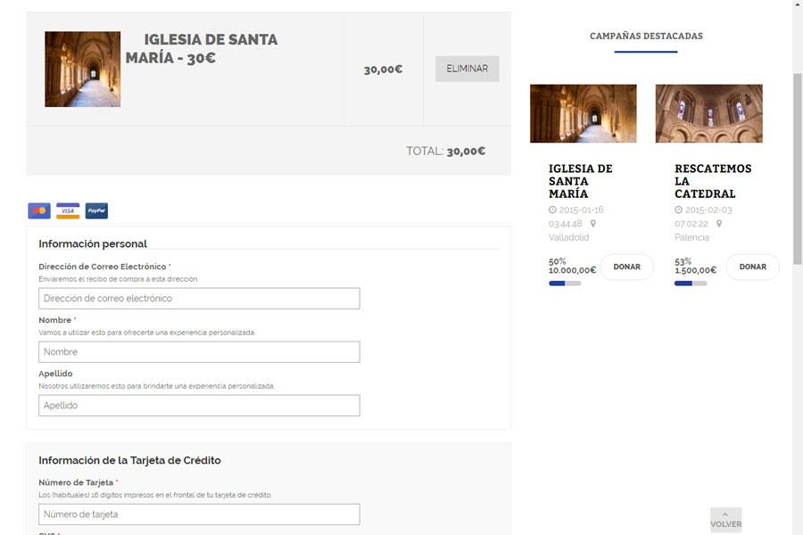This screenshot has height=535, width=803.
Task: Click the 50% progress bar for Iglesia campaign
Action: (565, 284)
